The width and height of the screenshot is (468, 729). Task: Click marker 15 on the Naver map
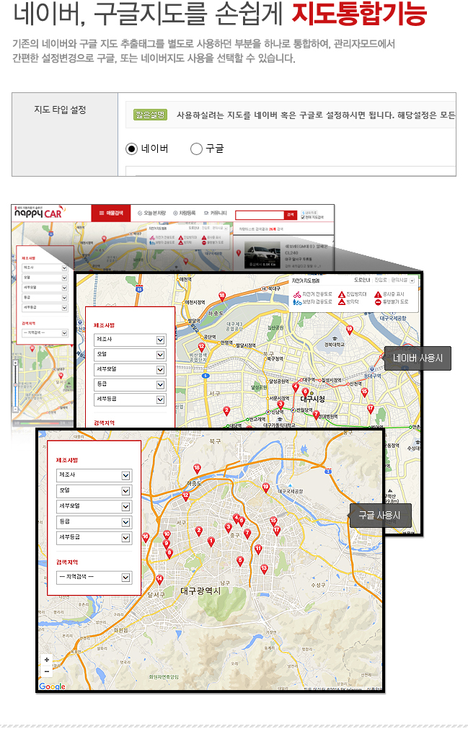coord(364,392)
